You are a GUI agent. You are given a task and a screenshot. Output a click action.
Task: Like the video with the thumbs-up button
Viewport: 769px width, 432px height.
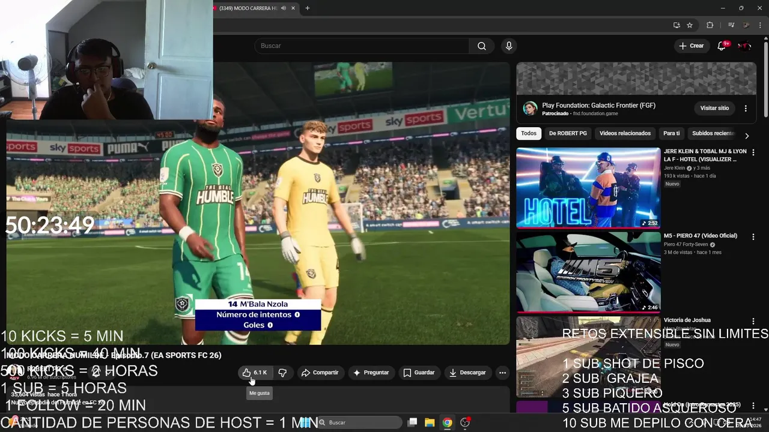coord(255,373)
